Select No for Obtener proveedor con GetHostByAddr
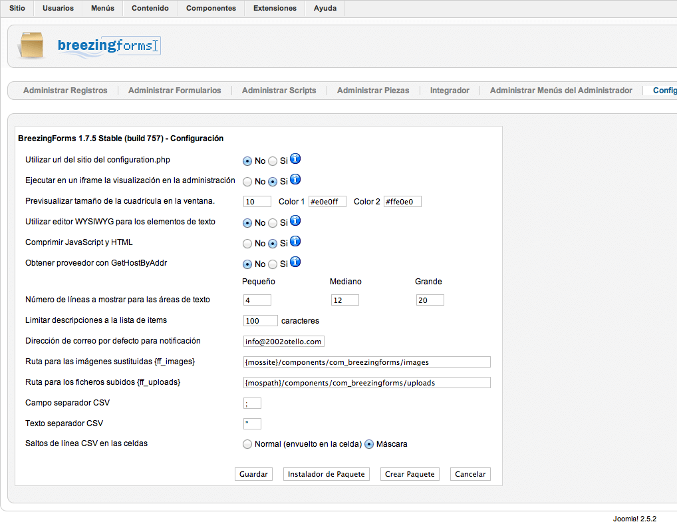677x530 pixels. 247,264
